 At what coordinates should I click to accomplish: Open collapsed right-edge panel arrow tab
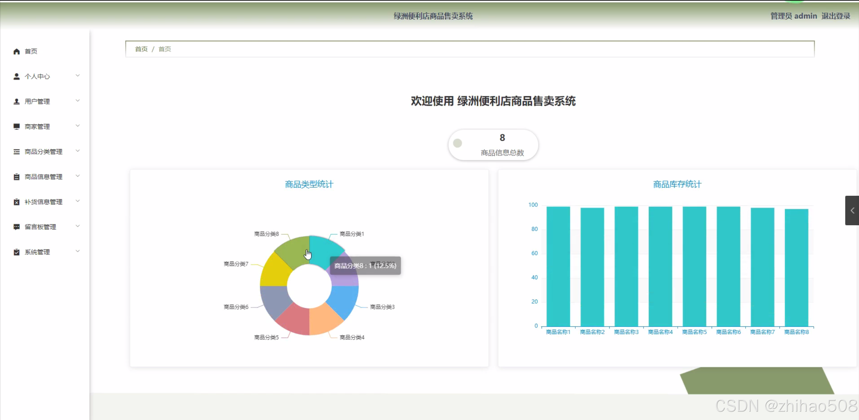tap(852, 211)
